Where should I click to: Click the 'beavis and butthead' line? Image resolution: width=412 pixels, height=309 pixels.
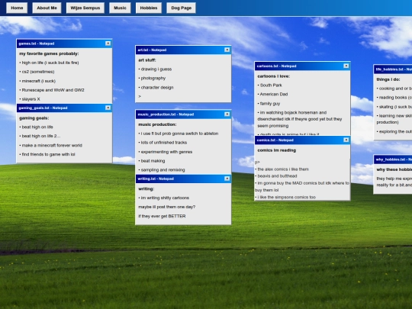[x=276, y=176]
